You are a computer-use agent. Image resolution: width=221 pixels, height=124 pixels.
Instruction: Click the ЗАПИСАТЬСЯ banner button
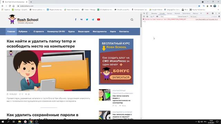(121, 77)
